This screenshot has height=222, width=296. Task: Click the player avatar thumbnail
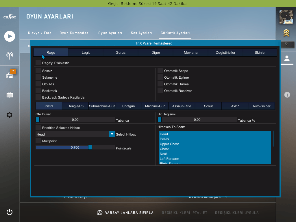(x=286, y=17)
